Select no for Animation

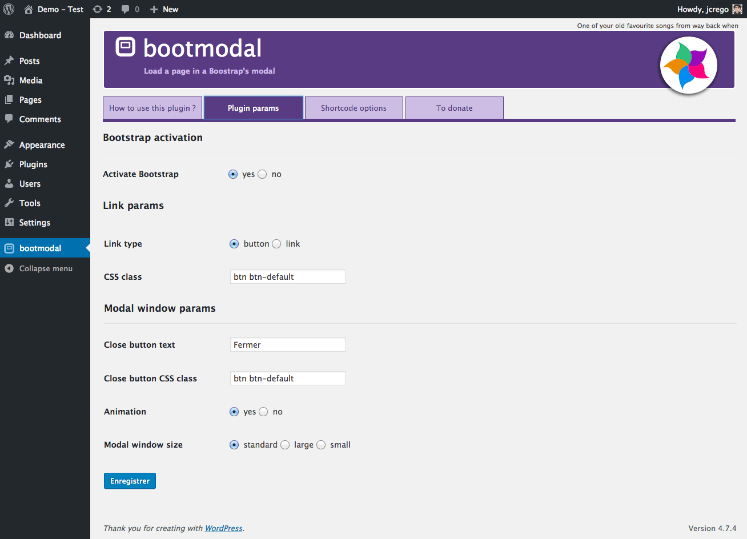pyautogui.click(x=263, y=412)
